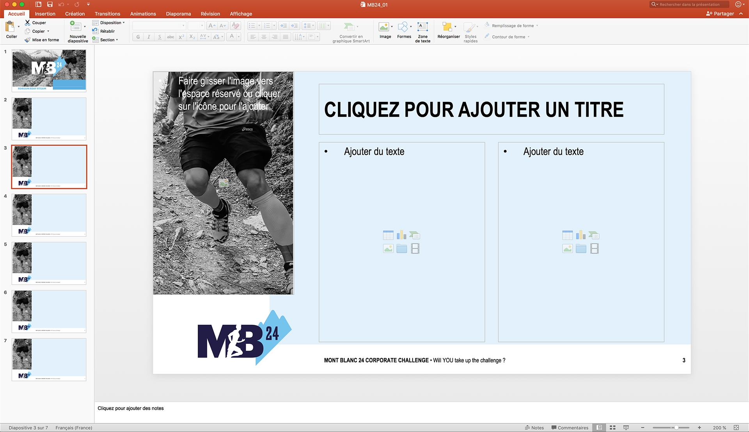
Task: Click Zone de texte icon
Action: coord(422,27)
